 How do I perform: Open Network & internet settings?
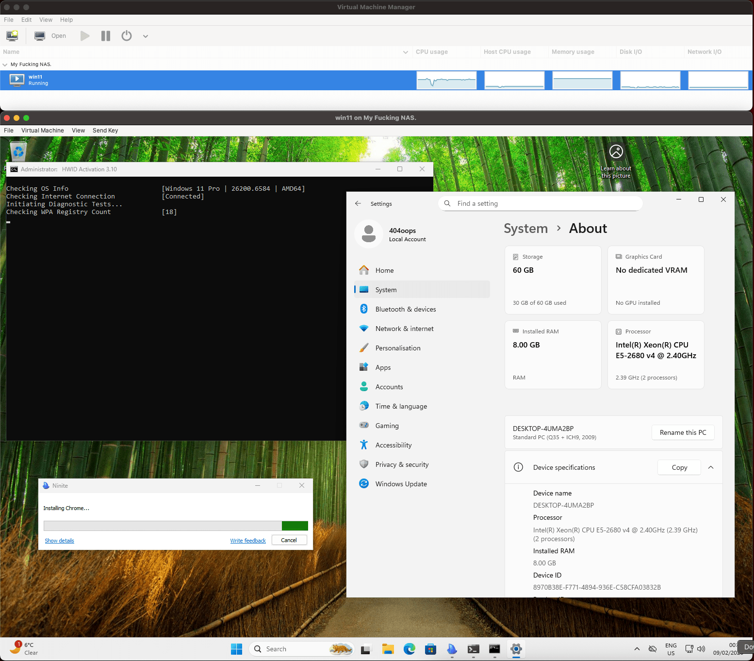(422, 329)
